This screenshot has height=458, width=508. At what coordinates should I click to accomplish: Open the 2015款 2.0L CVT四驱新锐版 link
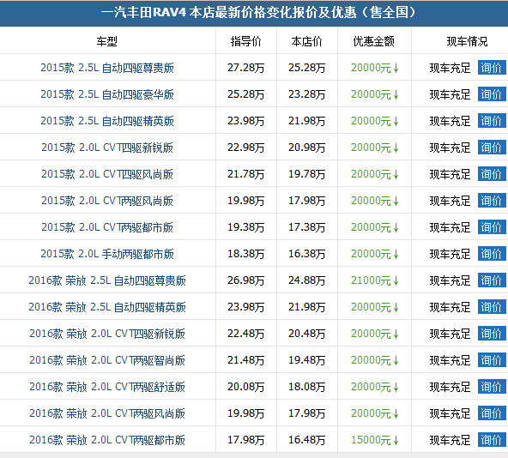[107, 148]
